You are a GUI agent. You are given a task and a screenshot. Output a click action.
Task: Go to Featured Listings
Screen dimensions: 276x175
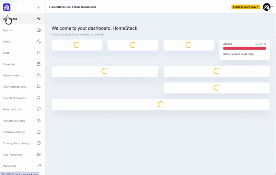(x=22, y=121)
